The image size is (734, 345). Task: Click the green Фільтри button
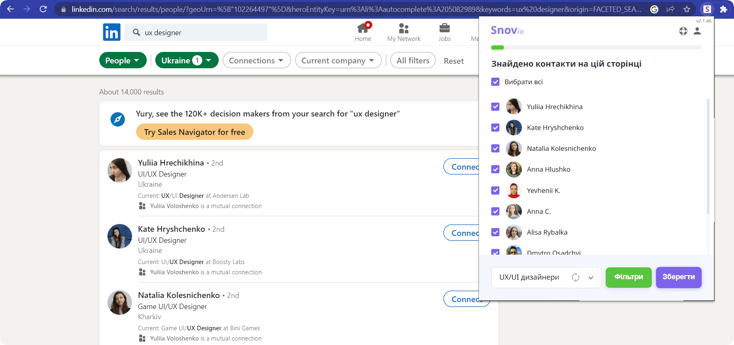coord(629,277)
